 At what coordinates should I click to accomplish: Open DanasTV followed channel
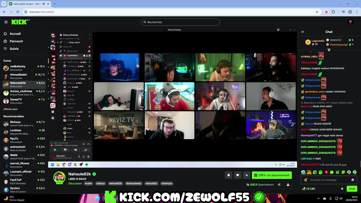(24, 101)
